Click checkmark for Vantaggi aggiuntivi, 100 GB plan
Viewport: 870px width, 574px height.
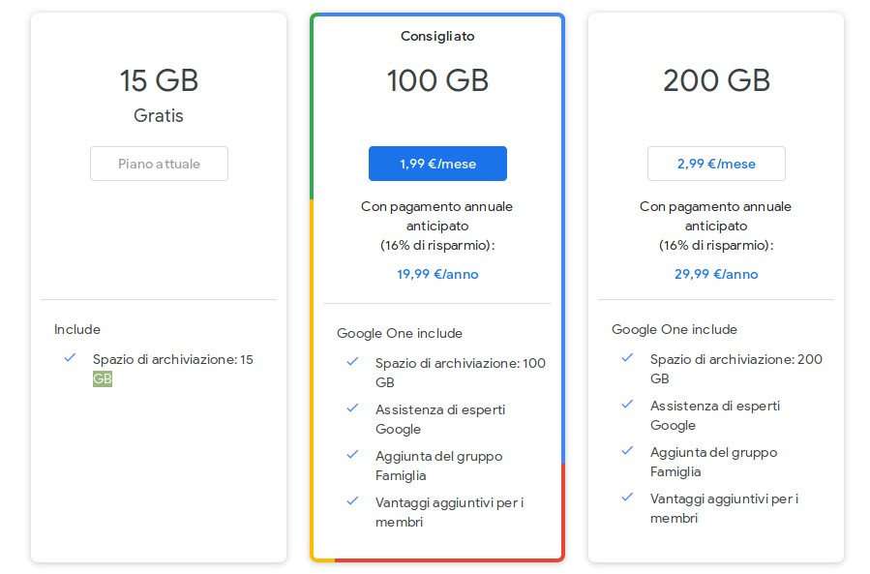point(352,500)
